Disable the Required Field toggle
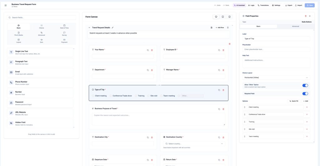 (x=305, y=93)
